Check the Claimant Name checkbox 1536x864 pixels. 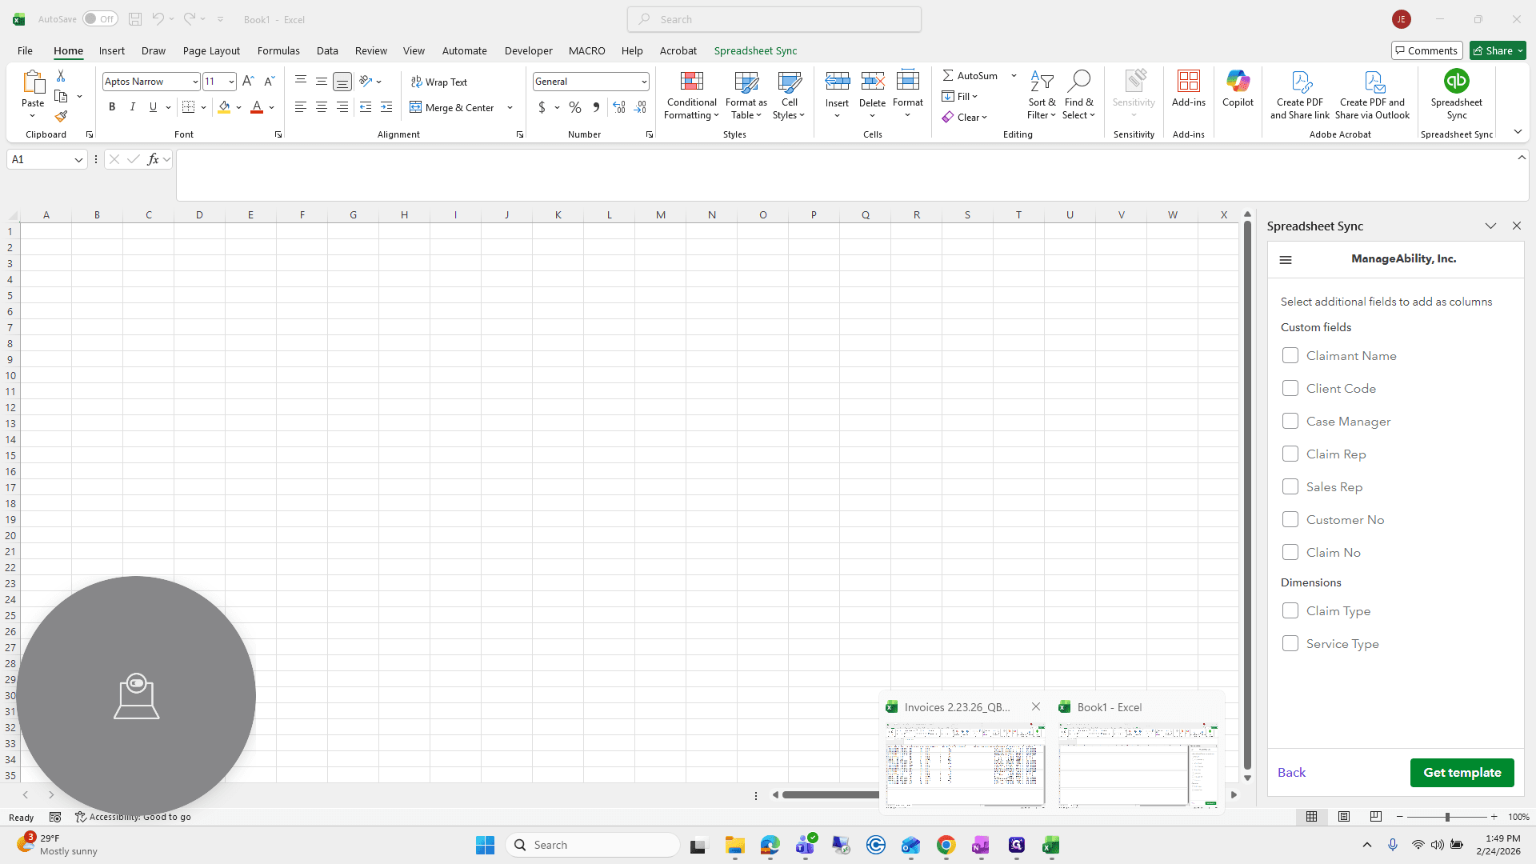1290,355
